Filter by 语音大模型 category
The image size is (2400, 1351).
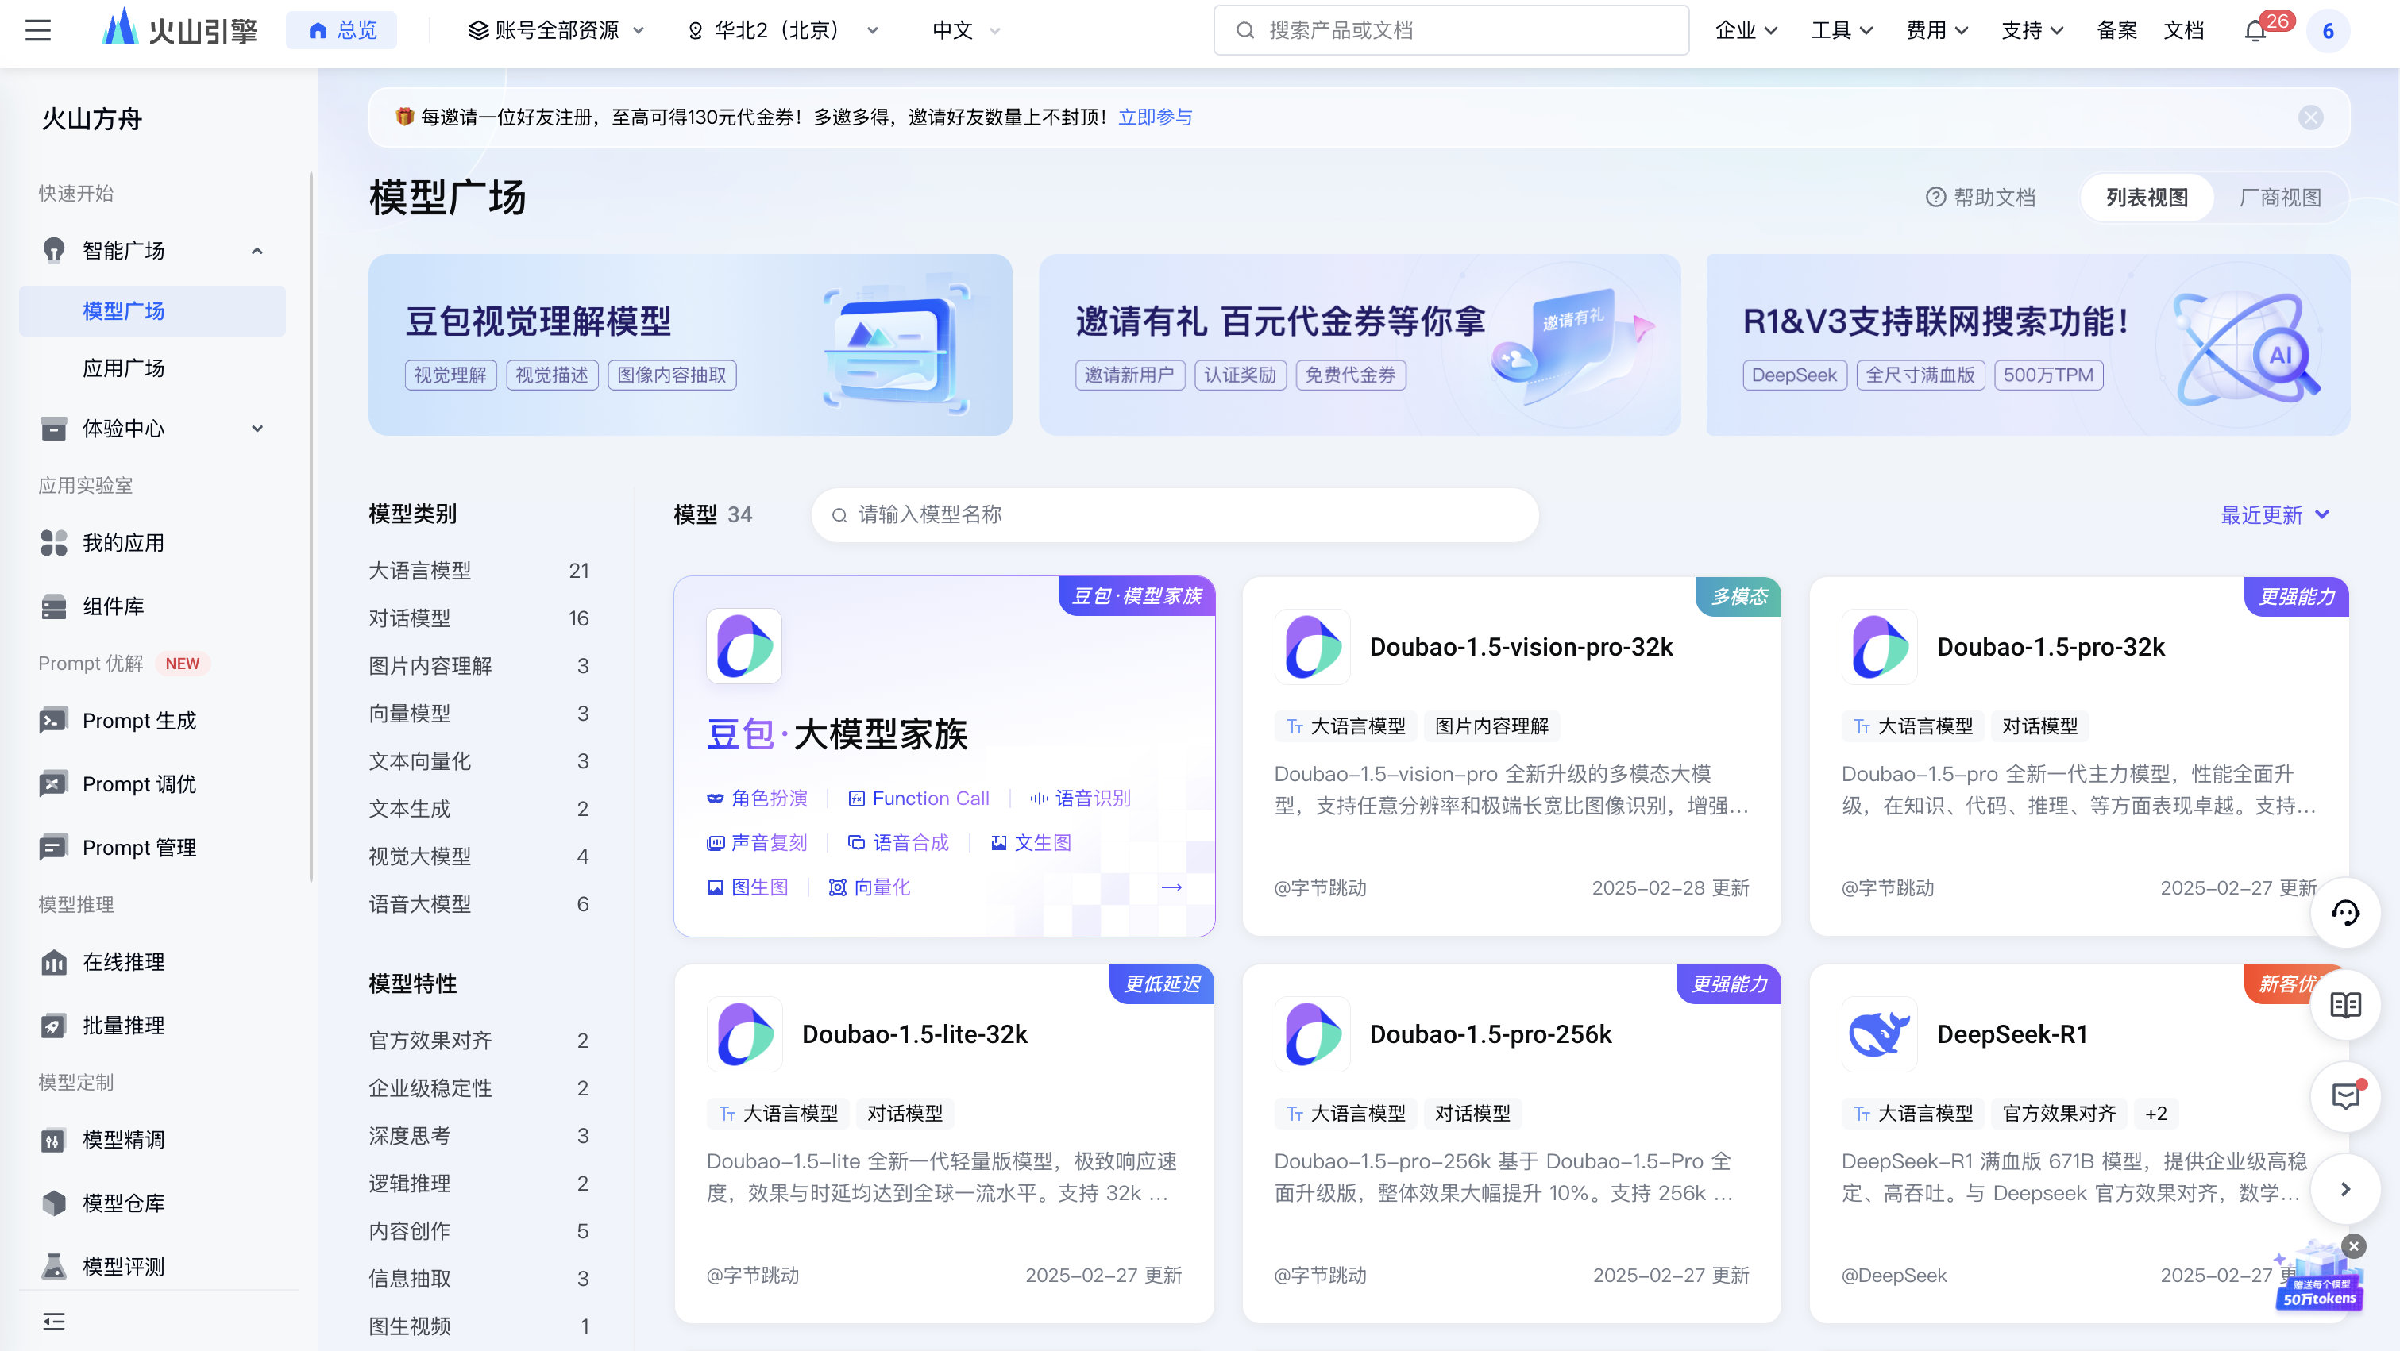tap(479, 904)
